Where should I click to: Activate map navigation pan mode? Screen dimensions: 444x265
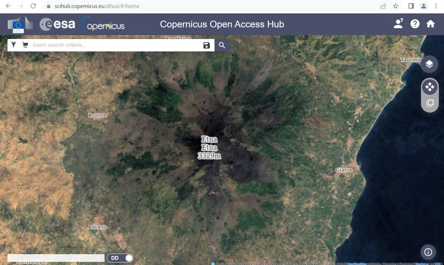click(429, 87)
